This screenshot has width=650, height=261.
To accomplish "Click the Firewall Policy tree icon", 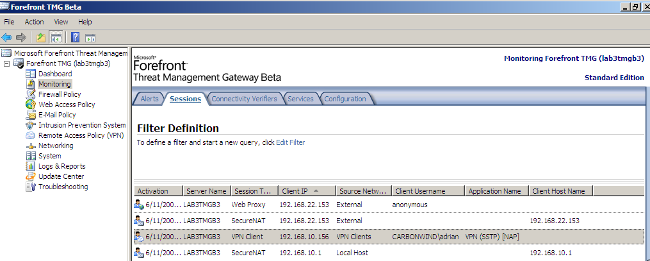I will click(x=31, y=94).
